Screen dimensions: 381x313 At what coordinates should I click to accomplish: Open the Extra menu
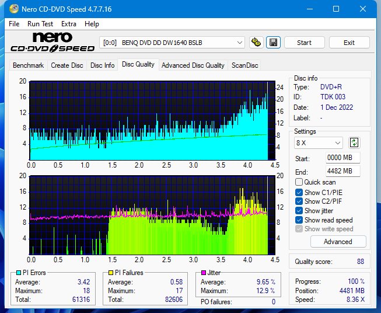tap(69, 24)
